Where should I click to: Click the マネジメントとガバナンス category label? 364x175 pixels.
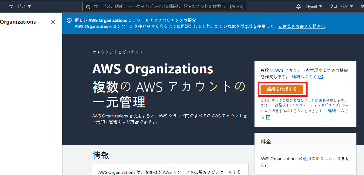click(x=118, y=52)
